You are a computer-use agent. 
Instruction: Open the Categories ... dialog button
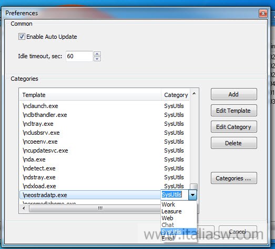234,178
